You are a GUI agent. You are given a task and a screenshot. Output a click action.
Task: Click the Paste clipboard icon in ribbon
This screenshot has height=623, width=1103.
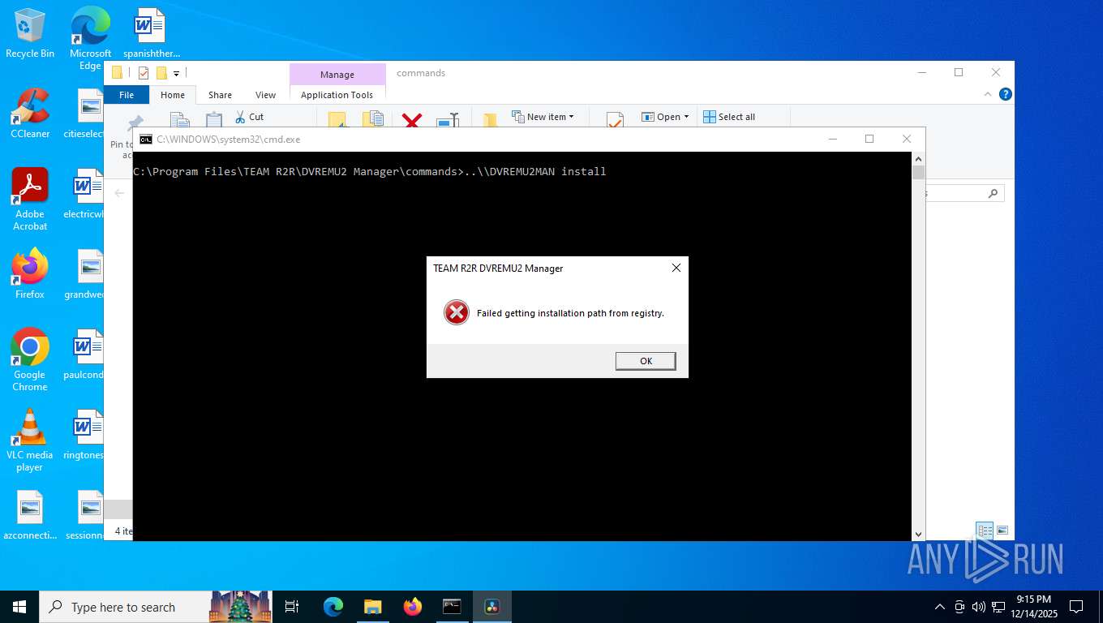click(214, 120)
